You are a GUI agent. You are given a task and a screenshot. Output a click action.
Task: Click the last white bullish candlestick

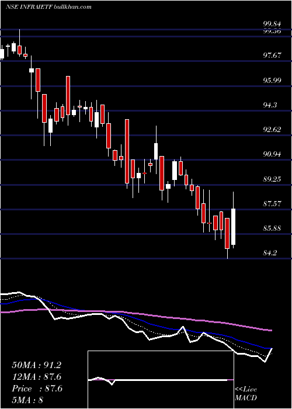coord(234,227)
